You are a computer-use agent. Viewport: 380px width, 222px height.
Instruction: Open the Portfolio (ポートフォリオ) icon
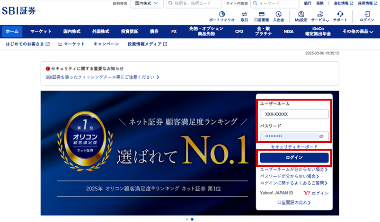tap(222, 17)
